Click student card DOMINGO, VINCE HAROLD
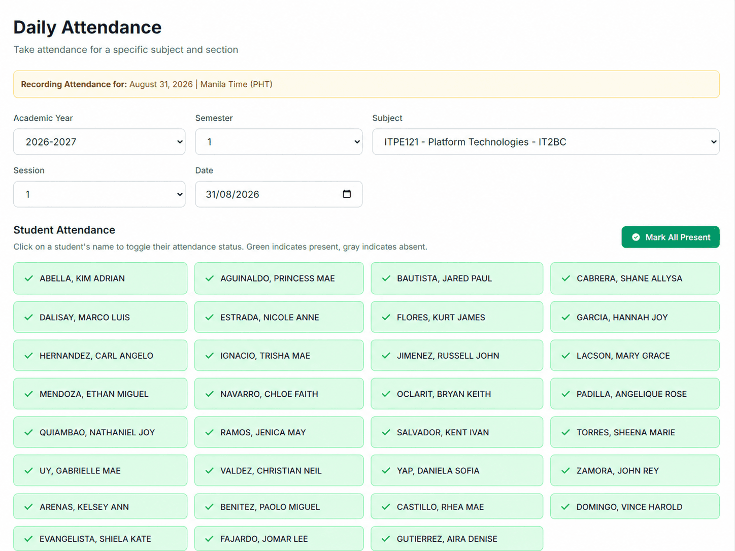Screen dimensions: 735x551 coord(635,506)
